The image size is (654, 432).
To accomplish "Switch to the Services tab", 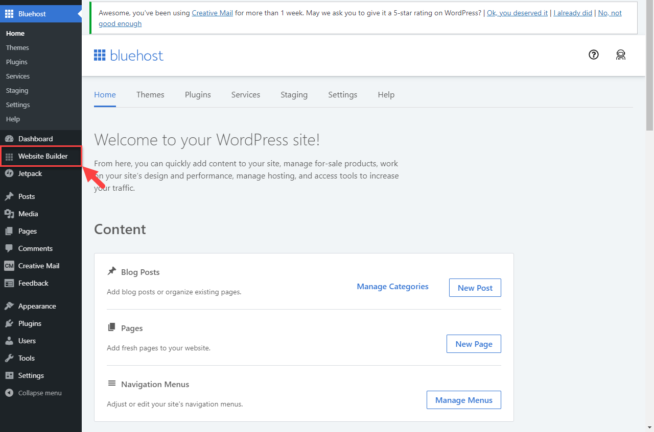I will (x=246, y=94).
